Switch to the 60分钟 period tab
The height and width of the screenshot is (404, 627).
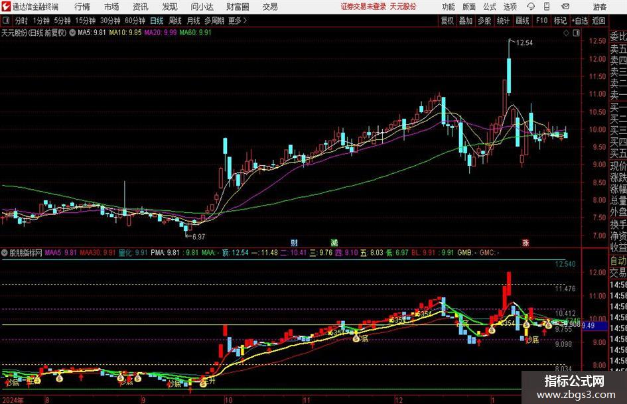pos(135,21)
